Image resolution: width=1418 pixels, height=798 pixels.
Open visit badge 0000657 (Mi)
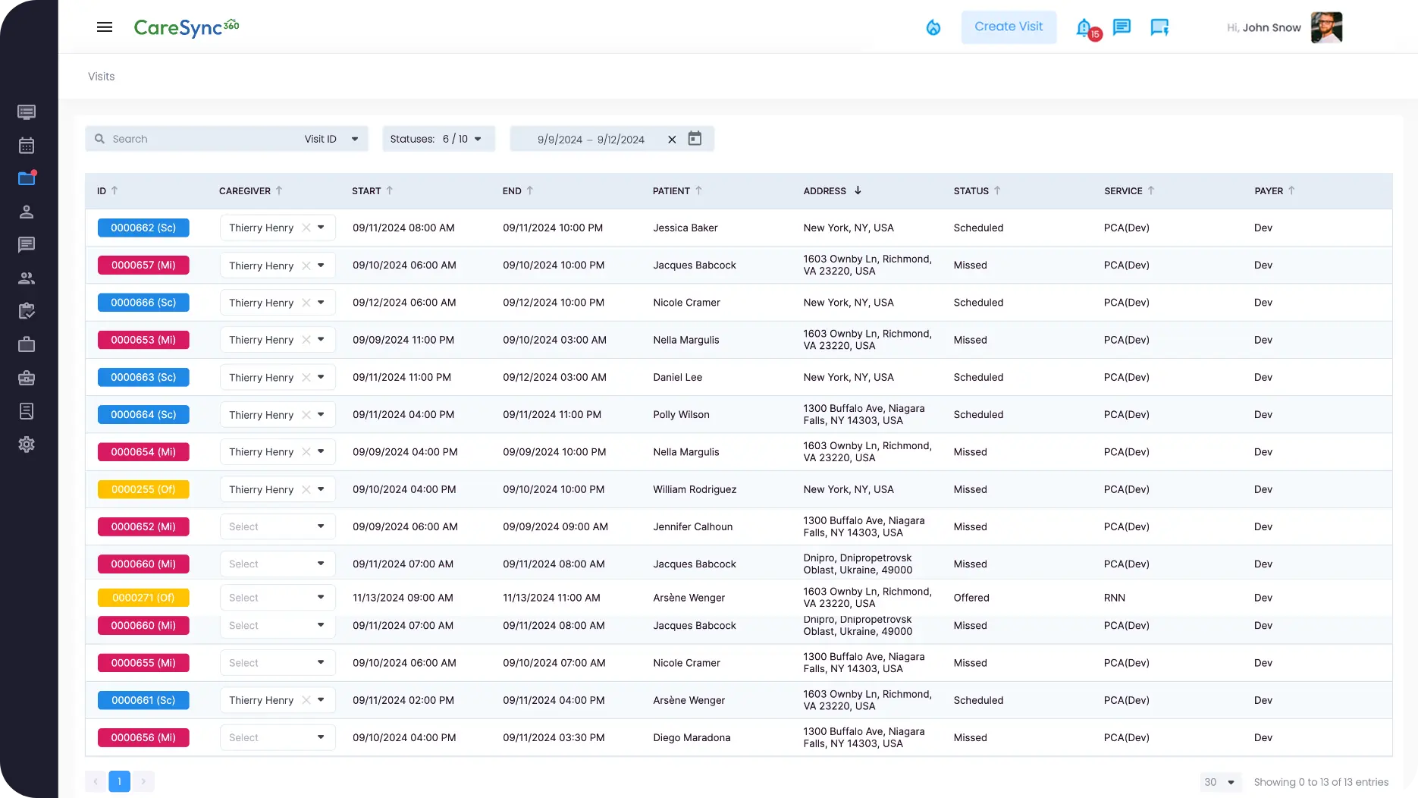click(143, 265)
